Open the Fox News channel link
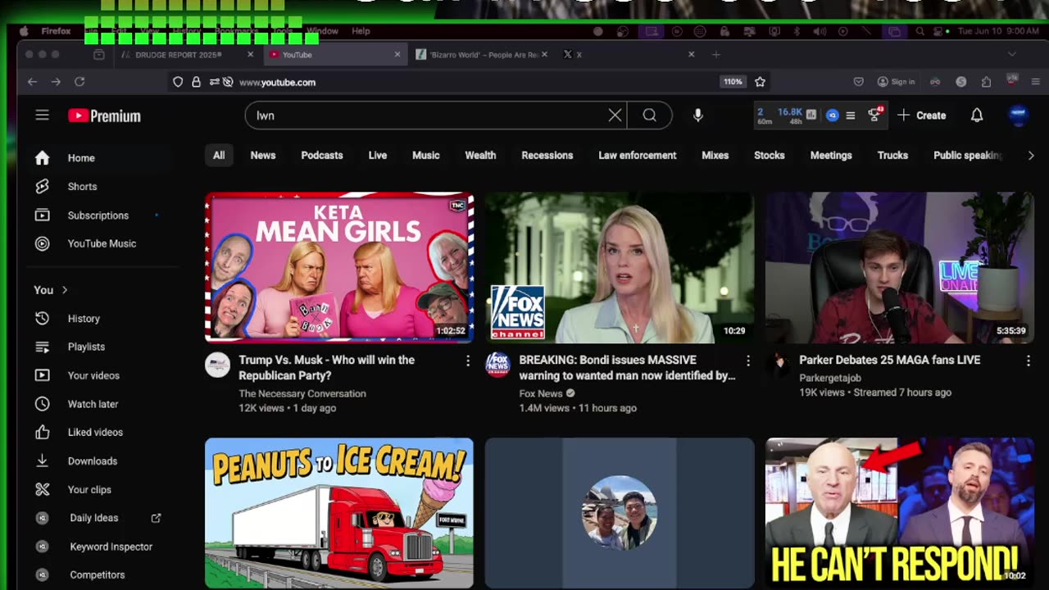The width and height of the screenshot is (1049, 590). [x=541, y=393]
